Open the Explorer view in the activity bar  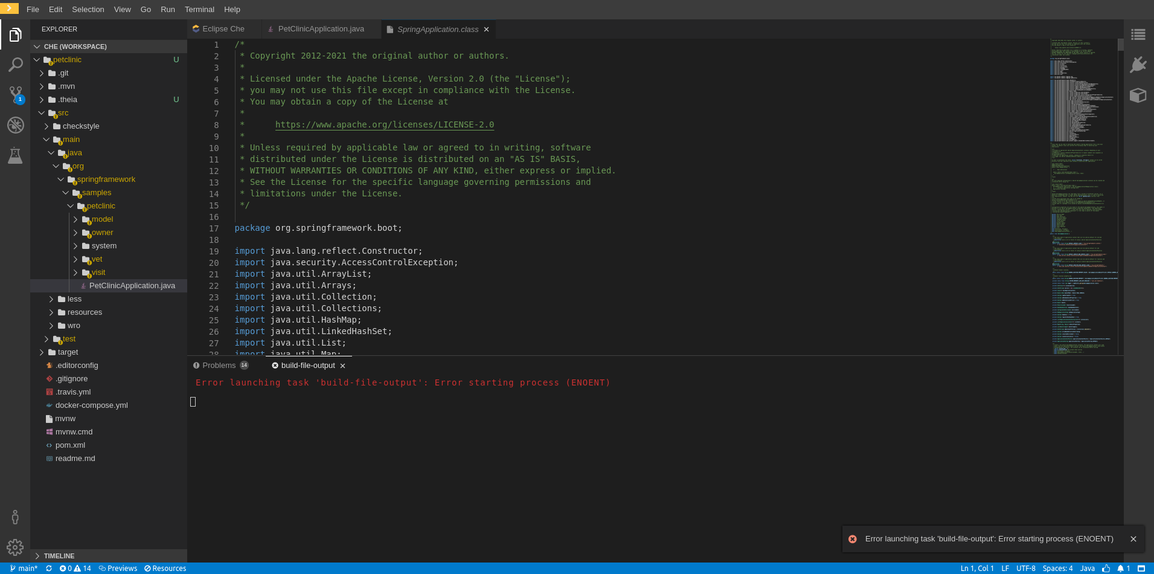tap(16, 34)
